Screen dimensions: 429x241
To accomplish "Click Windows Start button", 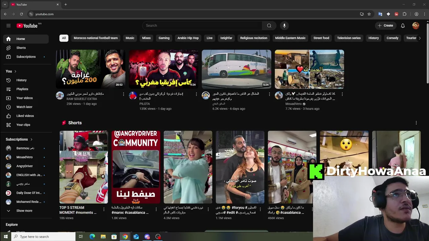I will (5, 237).
